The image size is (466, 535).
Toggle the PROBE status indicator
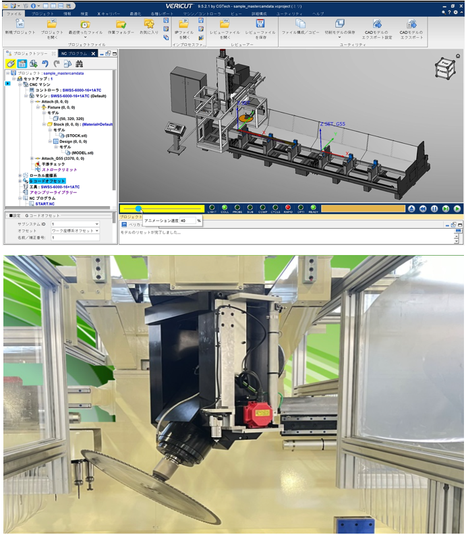coord(237,207)
